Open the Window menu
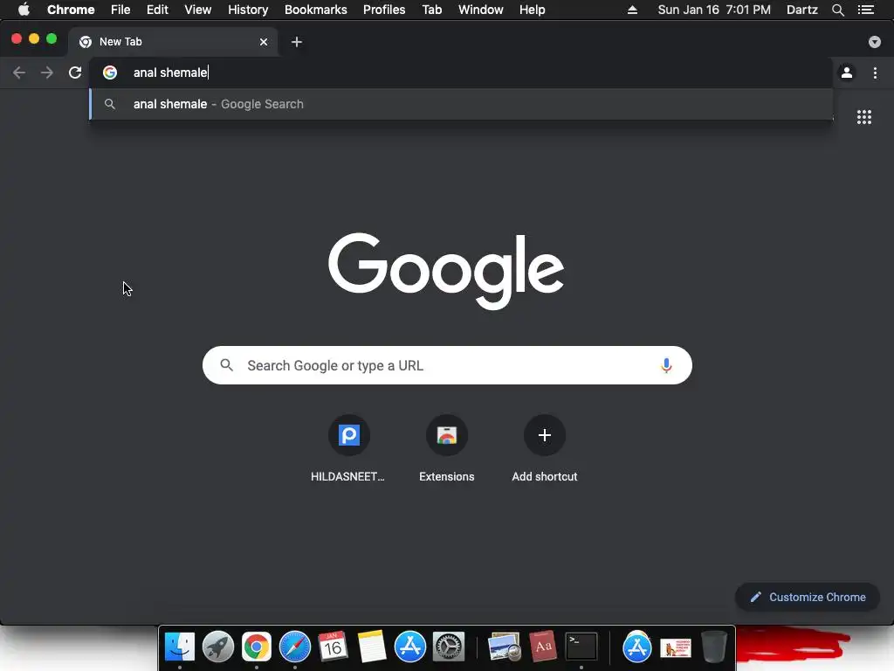The image size is (894, 671). point(481,10)
